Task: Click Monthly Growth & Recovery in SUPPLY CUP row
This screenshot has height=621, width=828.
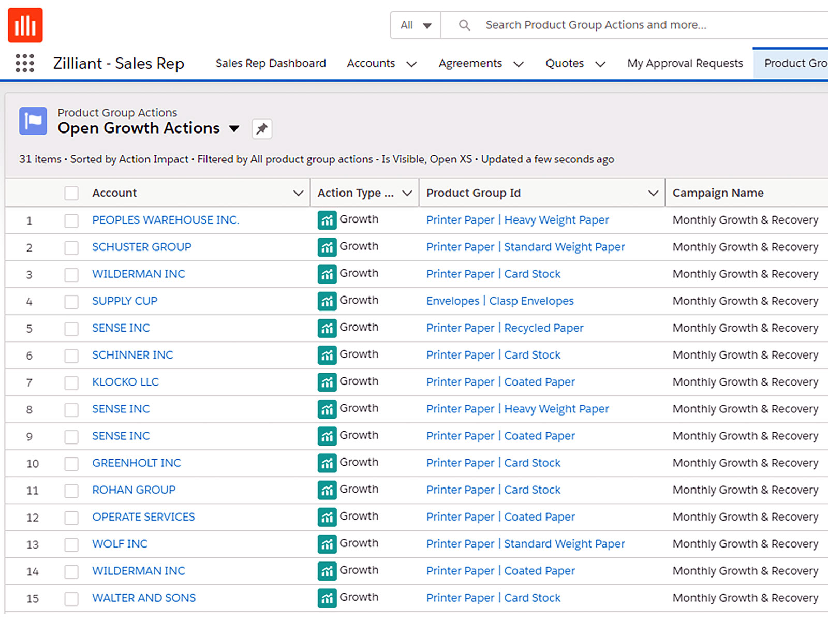Action: [x=745, y=301]
